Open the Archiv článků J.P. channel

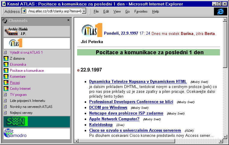click(37, 31)
